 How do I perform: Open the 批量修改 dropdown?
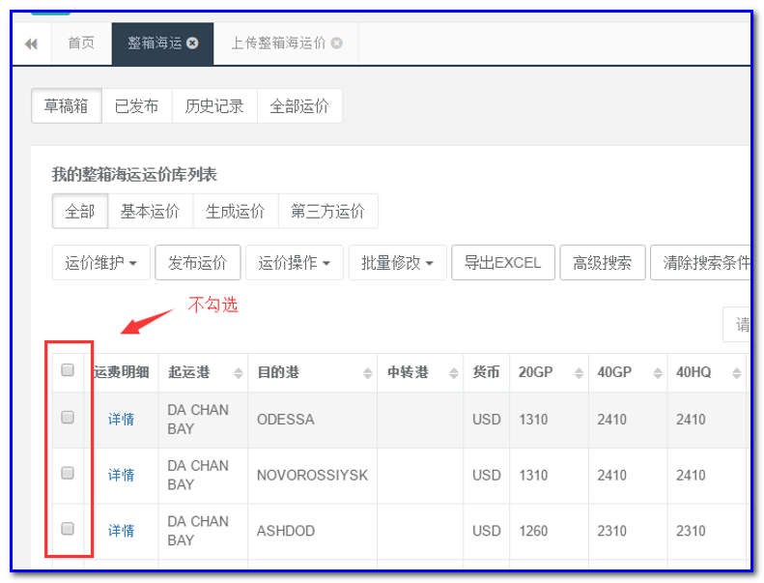(x=397, y=263)
